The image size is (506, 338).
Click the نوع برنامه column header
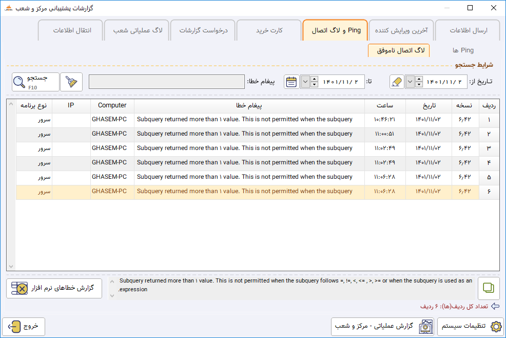(x=34, y=106)
